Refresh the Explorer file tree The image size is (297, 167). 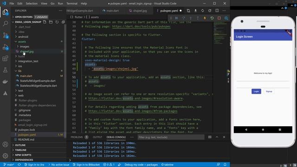(57, 22)
